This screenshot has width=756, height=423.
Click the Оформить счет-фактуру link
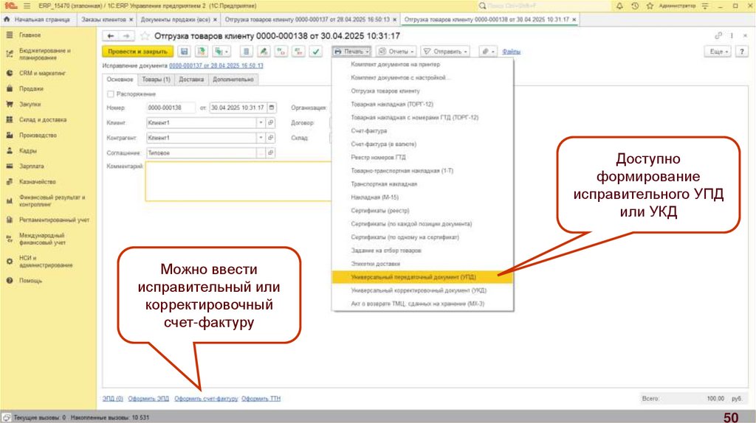coord(206,398)
